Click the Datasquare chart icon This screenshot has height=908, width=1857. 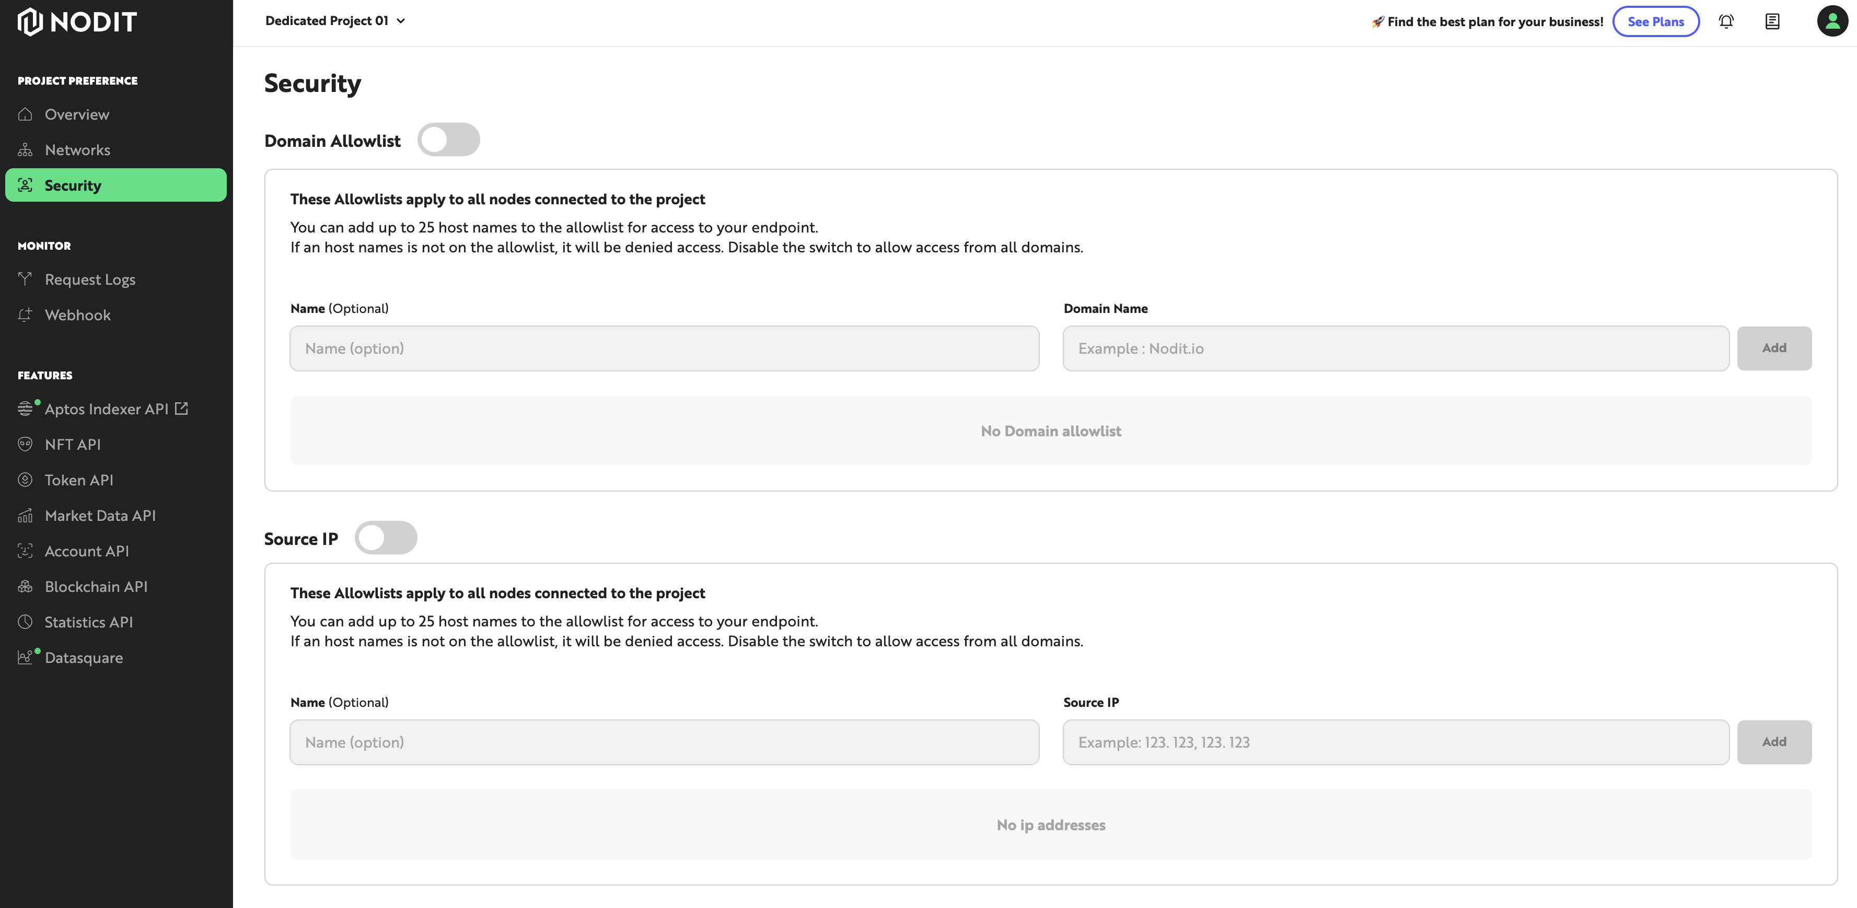click(25, 657)
